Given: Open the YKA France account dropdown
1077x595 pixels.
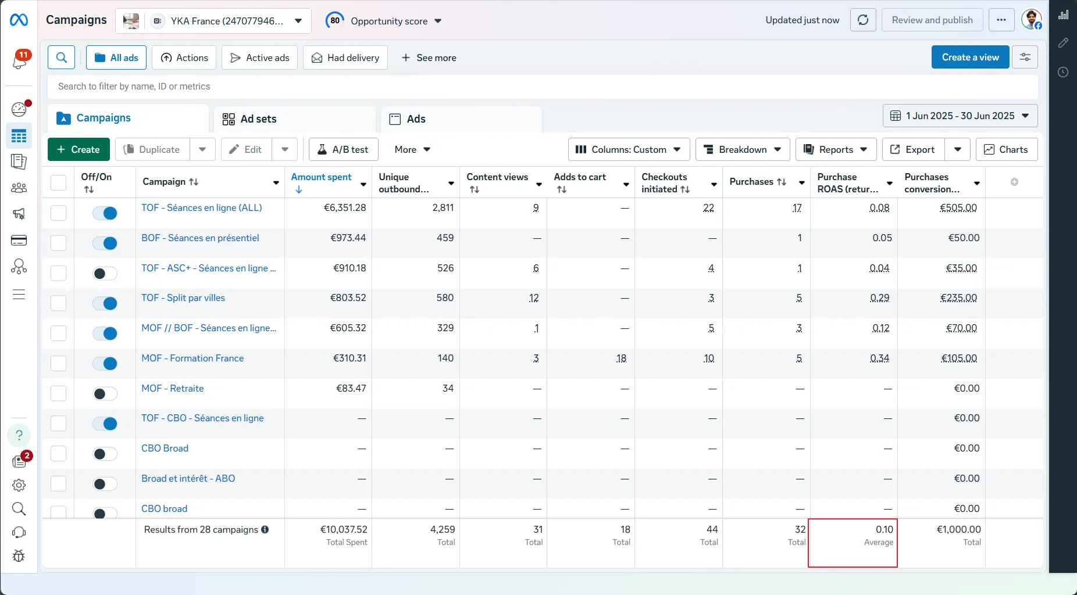Looking at the screenshot, I should 213,21.
